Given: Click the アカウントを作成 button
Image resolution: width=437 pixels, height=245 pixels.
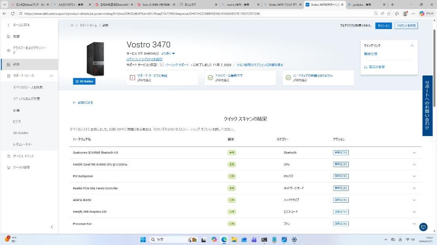Looking at the screenshot, I should (x=406, y=25).
